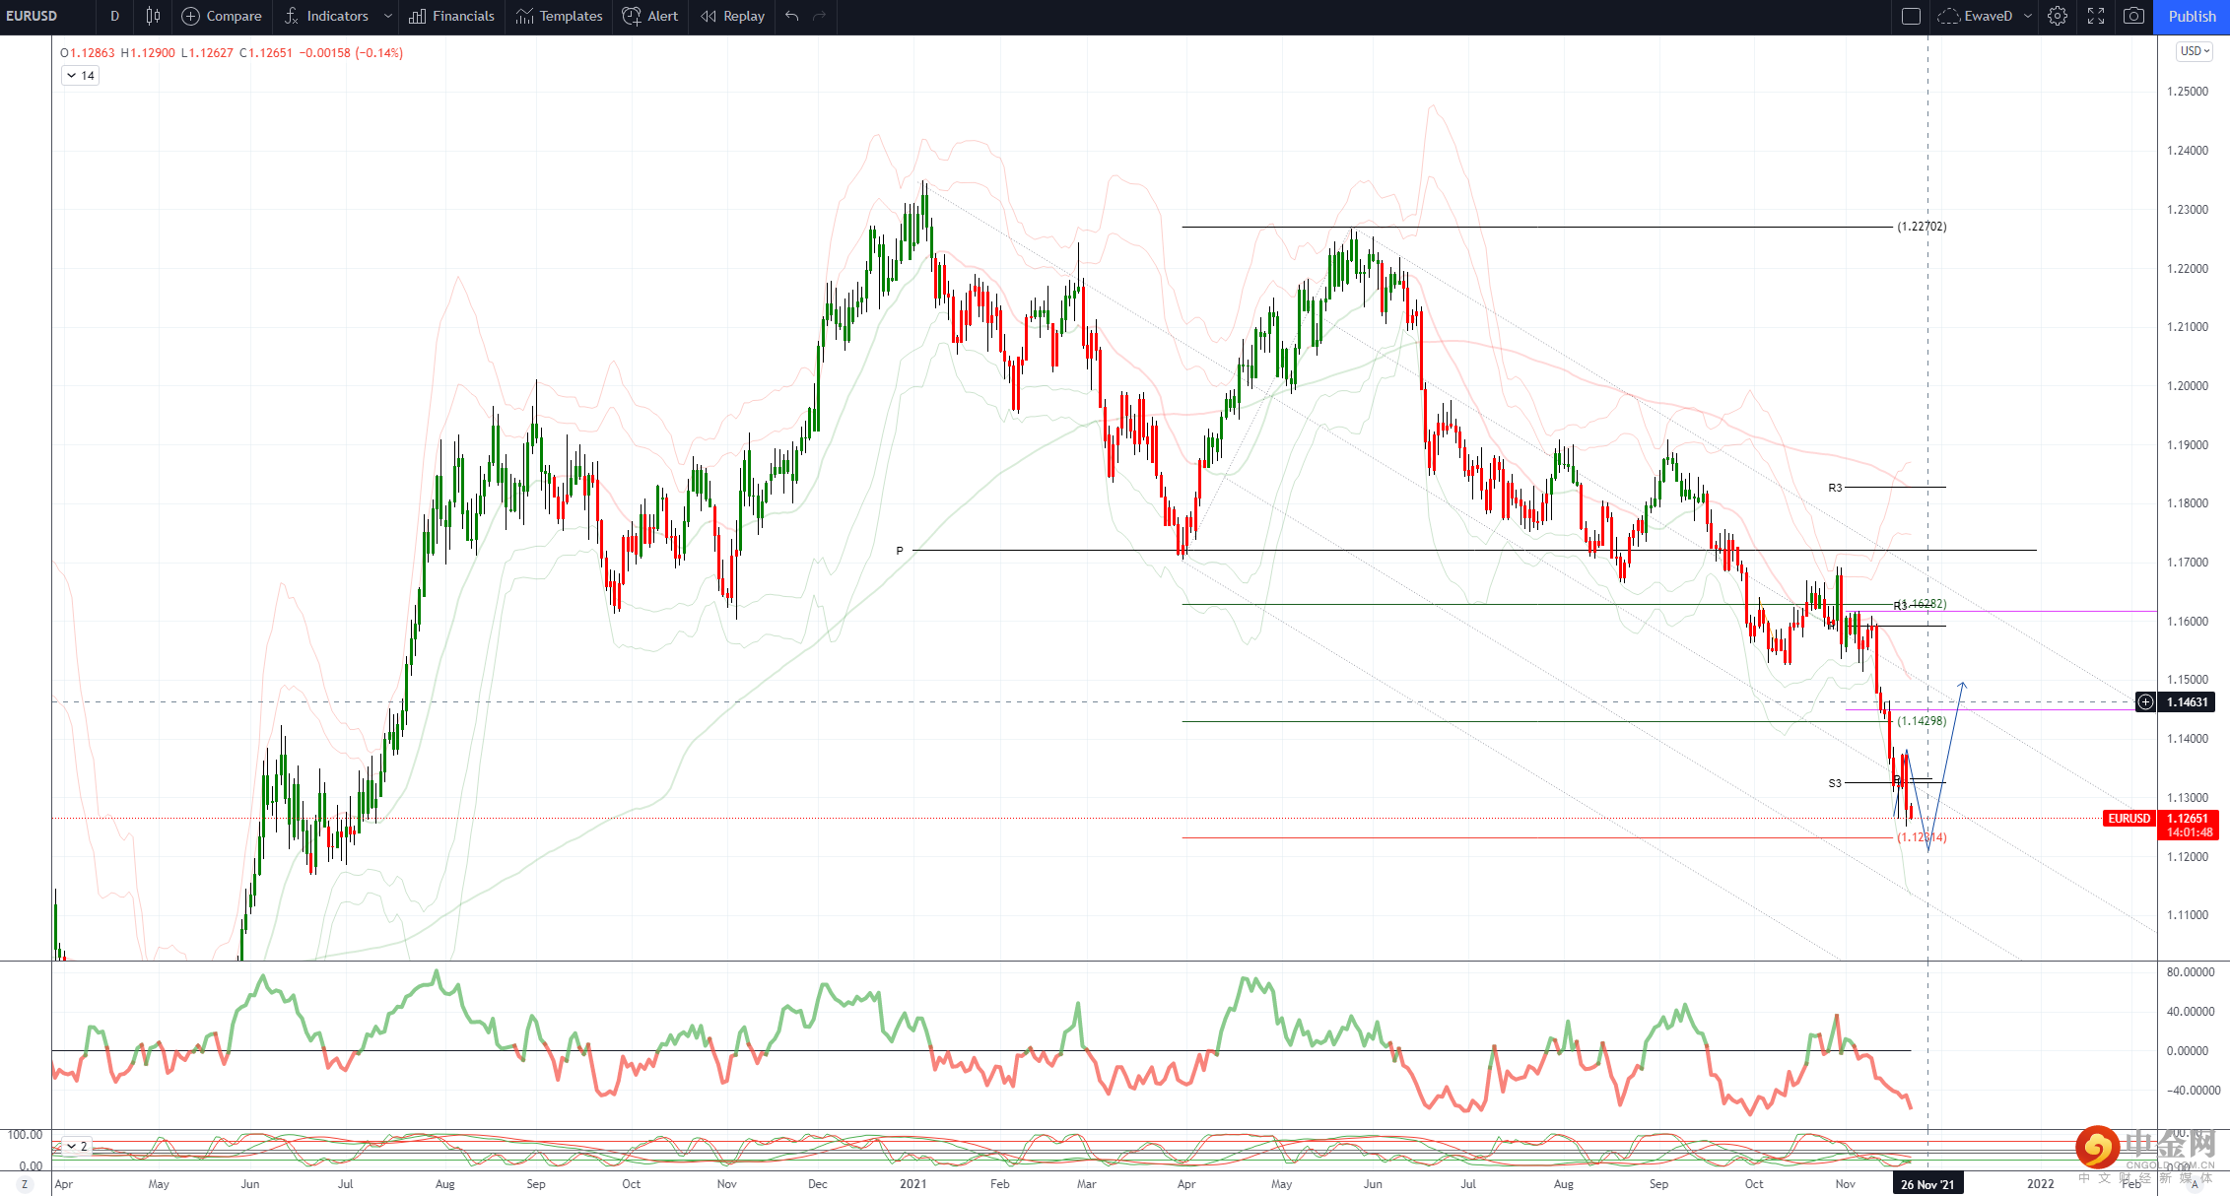Expand the collapsed 2 indicators legend
Viewport: 2230px width, 1196px height.
76,1146
